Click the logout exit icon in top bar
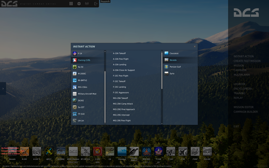Screen dimensions: 269x168 96,4
